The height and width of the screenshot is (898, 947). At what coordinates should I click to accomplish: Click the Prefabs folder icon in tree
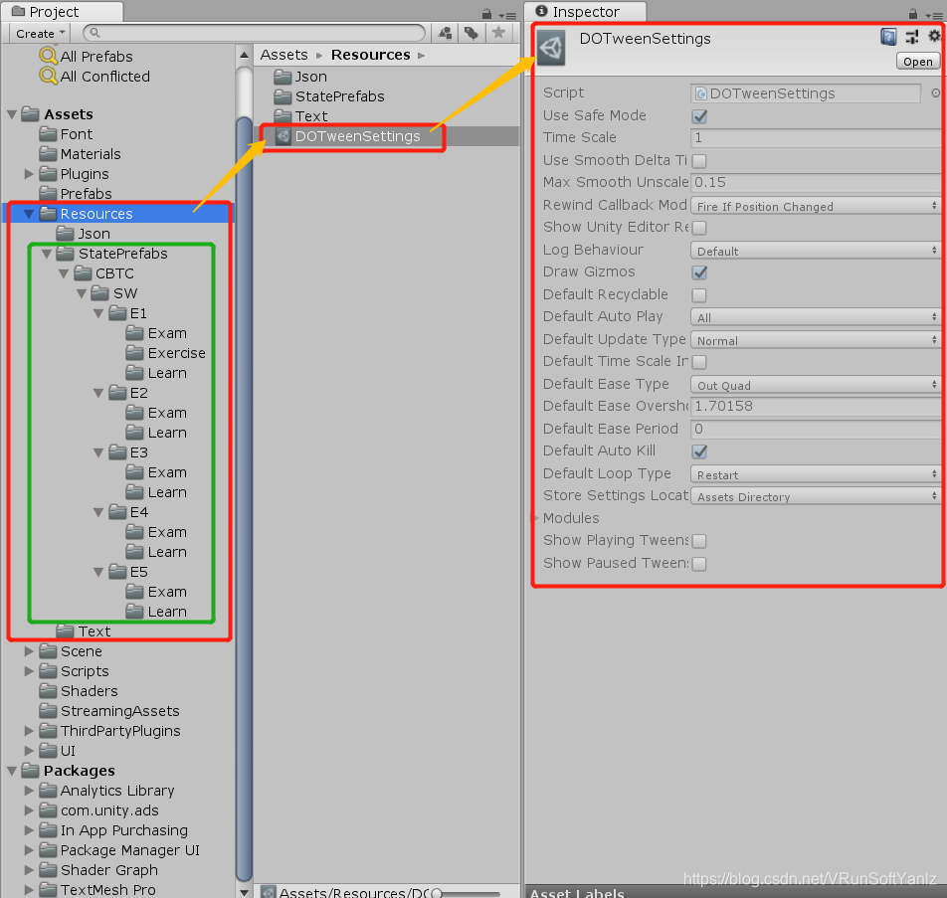49,194
